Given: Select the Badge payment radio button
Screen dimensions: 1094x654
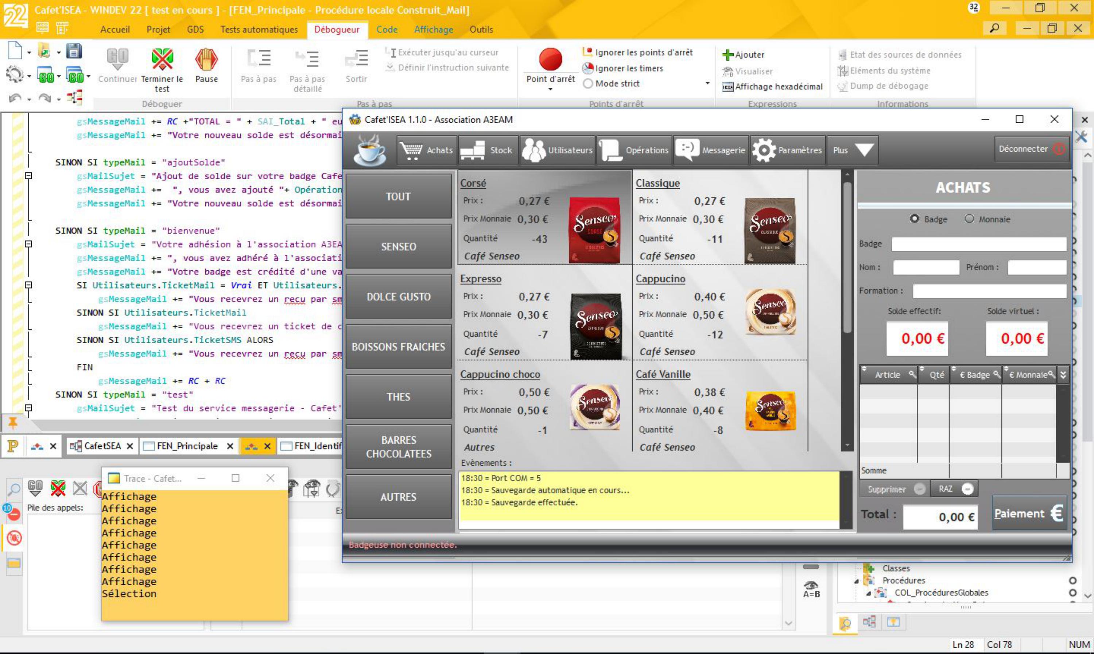Looking at the screenshot, I should (915, 219).
